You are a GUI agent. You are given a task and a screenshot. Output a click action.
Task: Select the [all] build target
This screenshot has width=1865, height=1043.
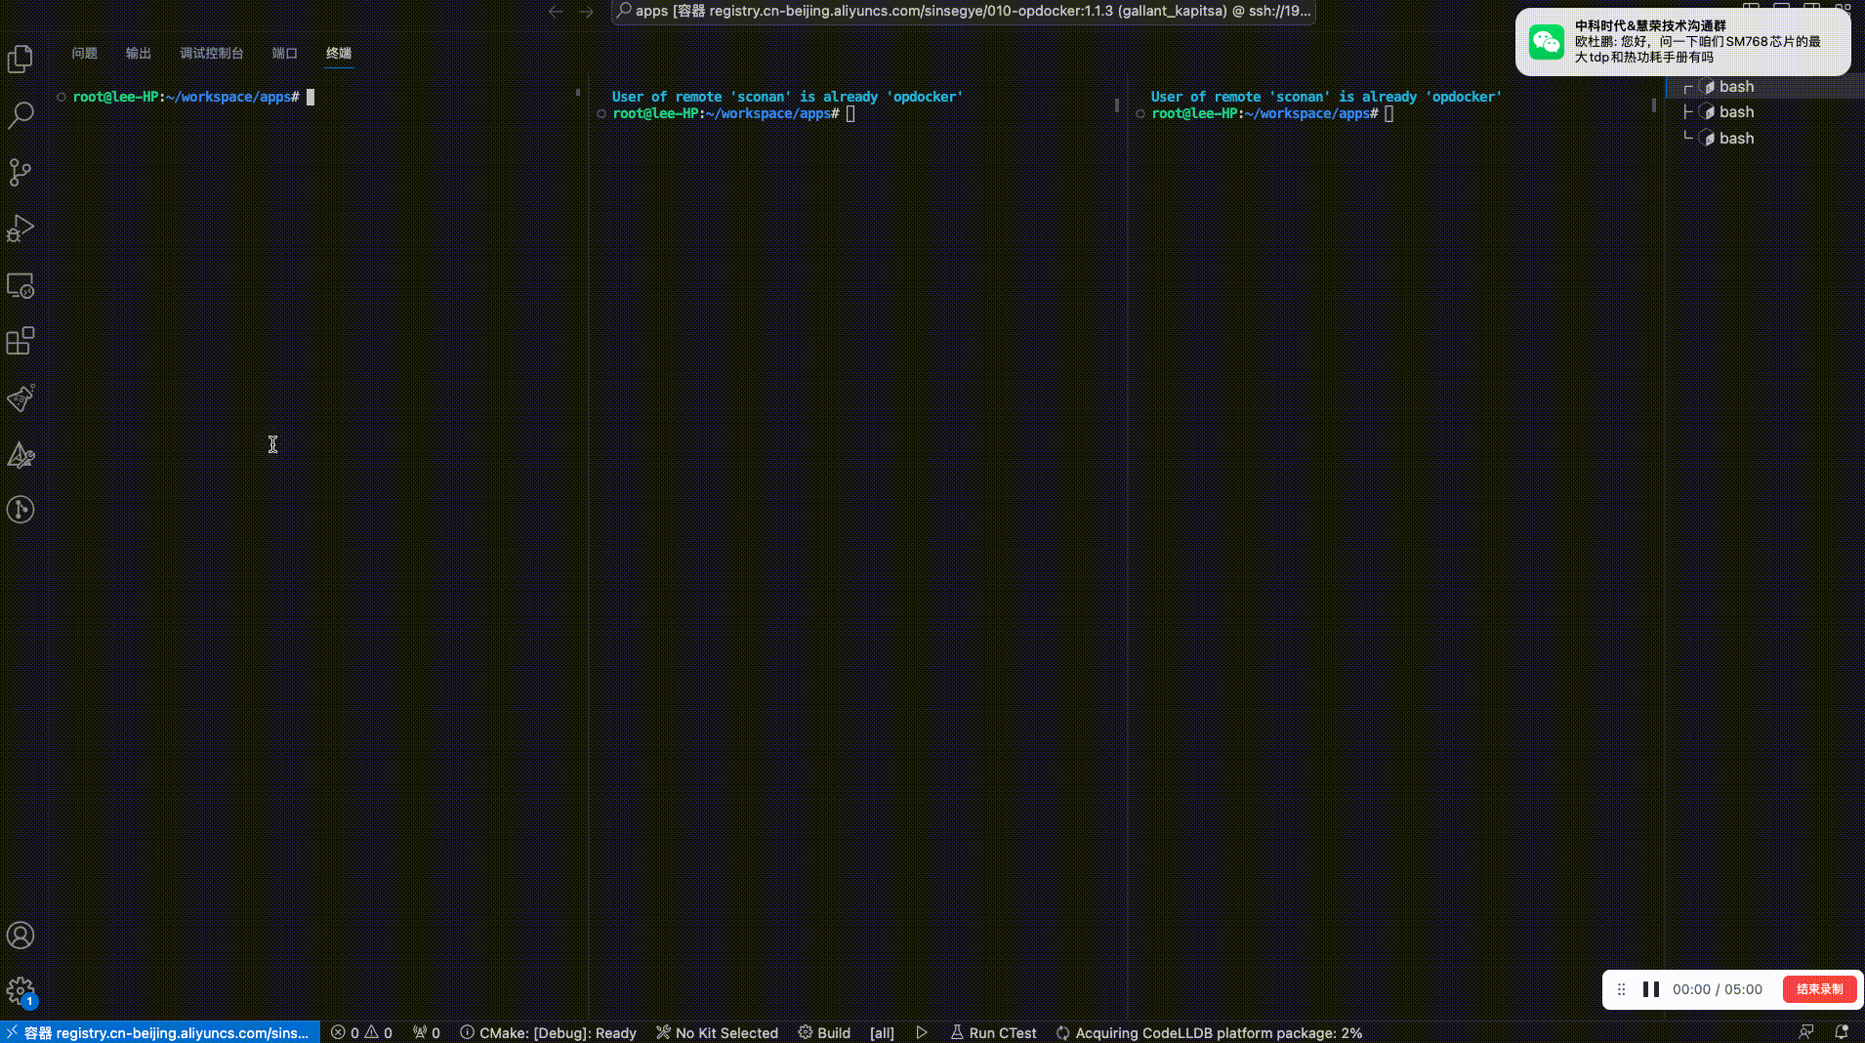[882, 1032]
